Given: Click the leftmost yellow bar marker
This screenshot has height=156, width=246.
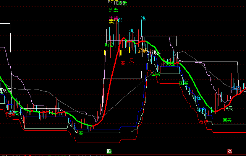Looking at the screenshot, I should [x=105, y=52].
